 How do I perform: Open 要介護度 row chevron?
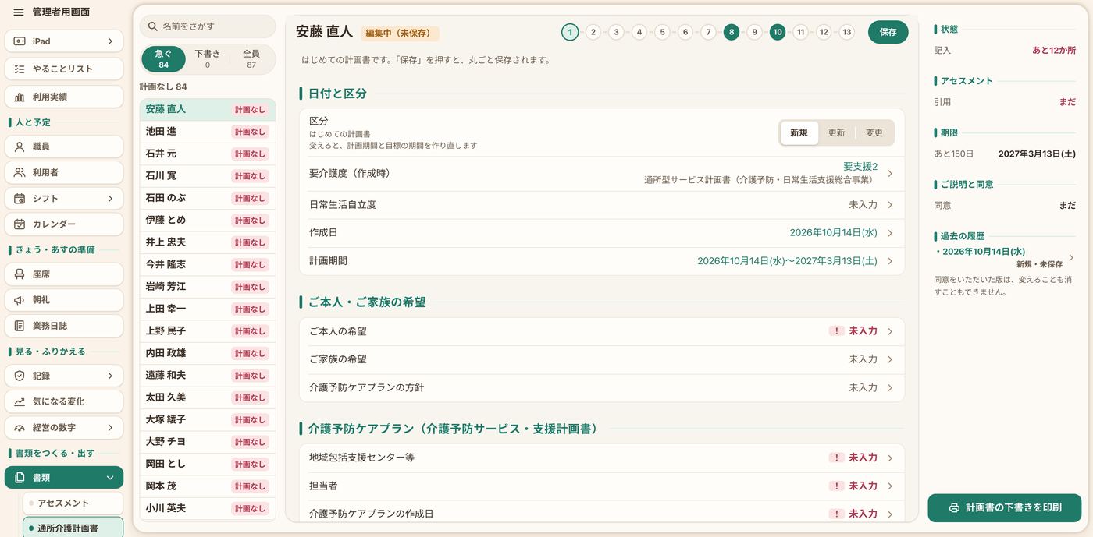[890, 174]
